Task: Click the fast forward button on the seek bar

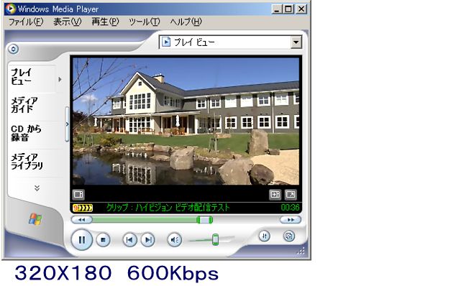Action: pos(290,220)
